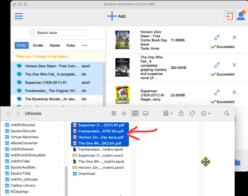The height and width of the screenshot is (196, 248).
Task: Click the blue folder icon in Epubor
Action: tap(237, 162)
